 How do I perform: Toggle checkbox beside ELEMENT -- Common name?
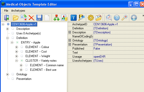tap(26, 65)
